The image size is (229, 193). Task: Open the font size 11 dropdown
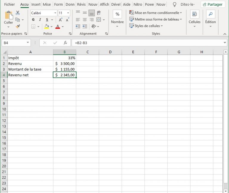pyautogui.click(x=68, y=13)
